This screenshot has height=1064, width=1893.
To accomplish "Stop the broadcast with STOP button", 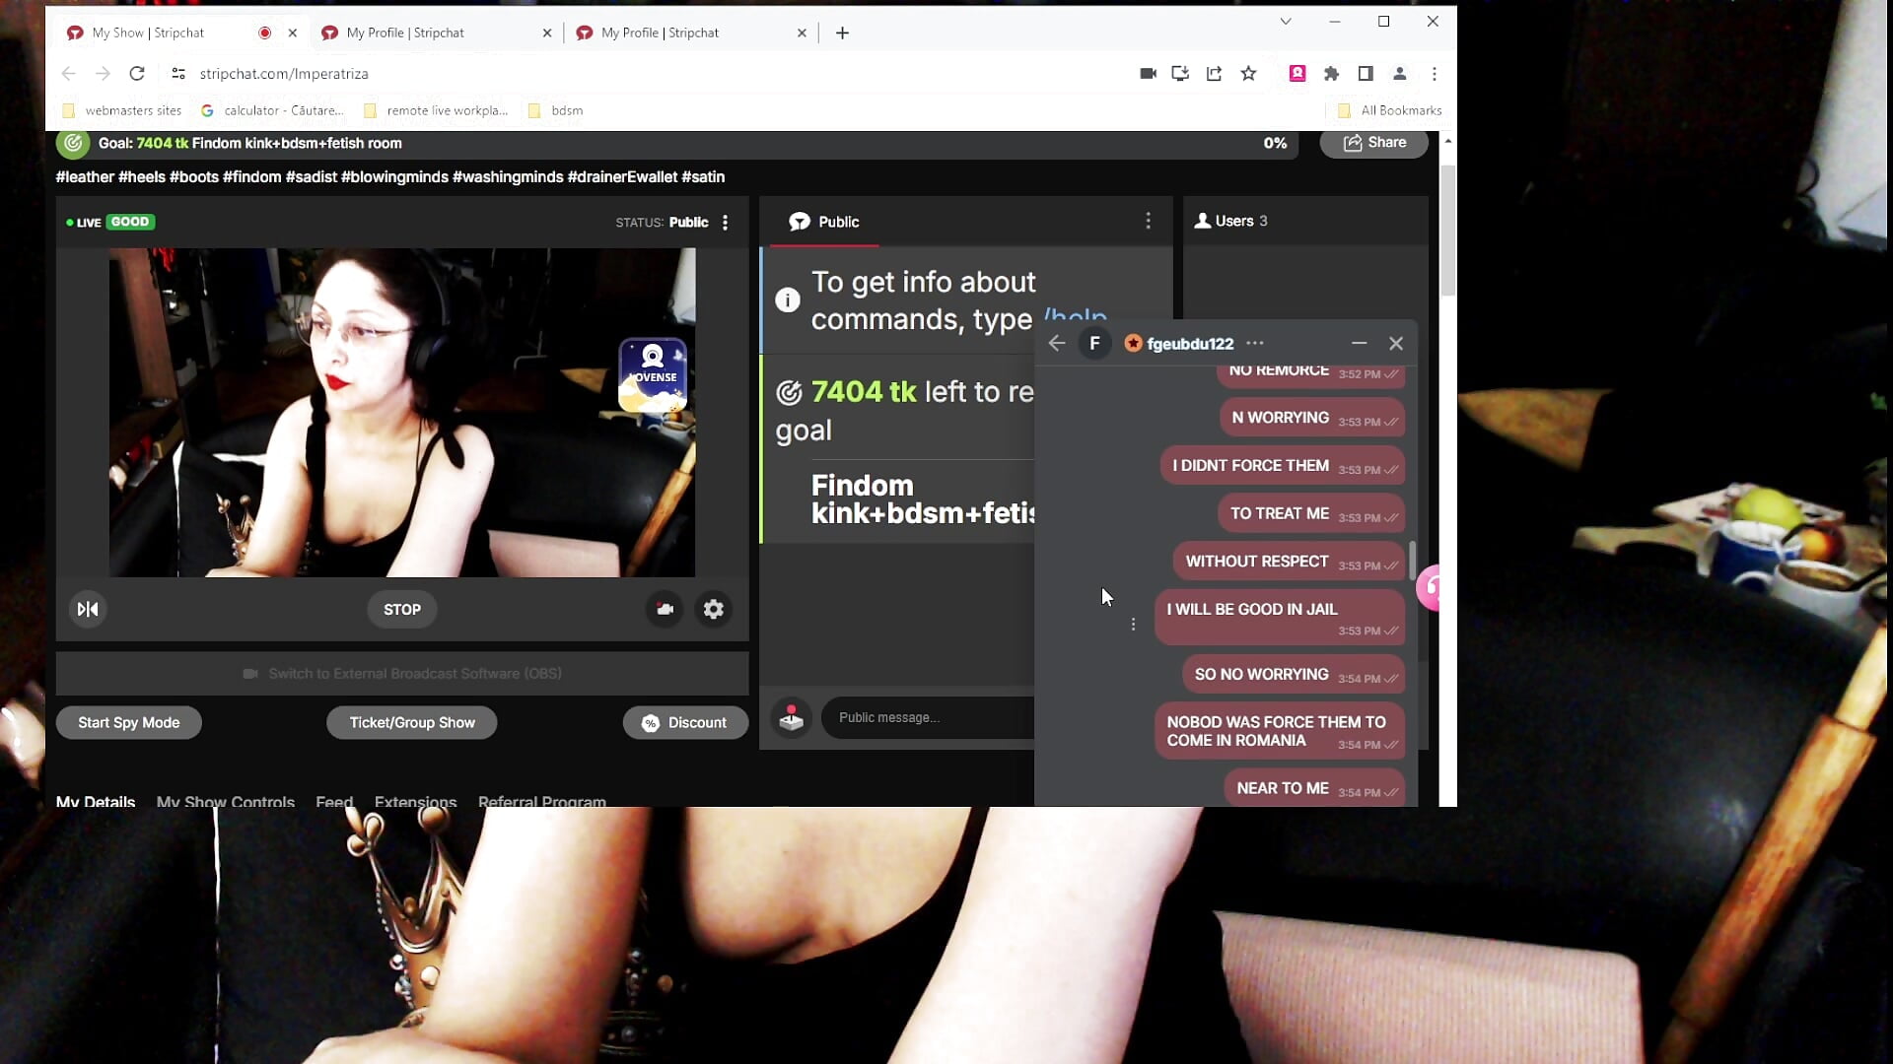I will 402,610.
